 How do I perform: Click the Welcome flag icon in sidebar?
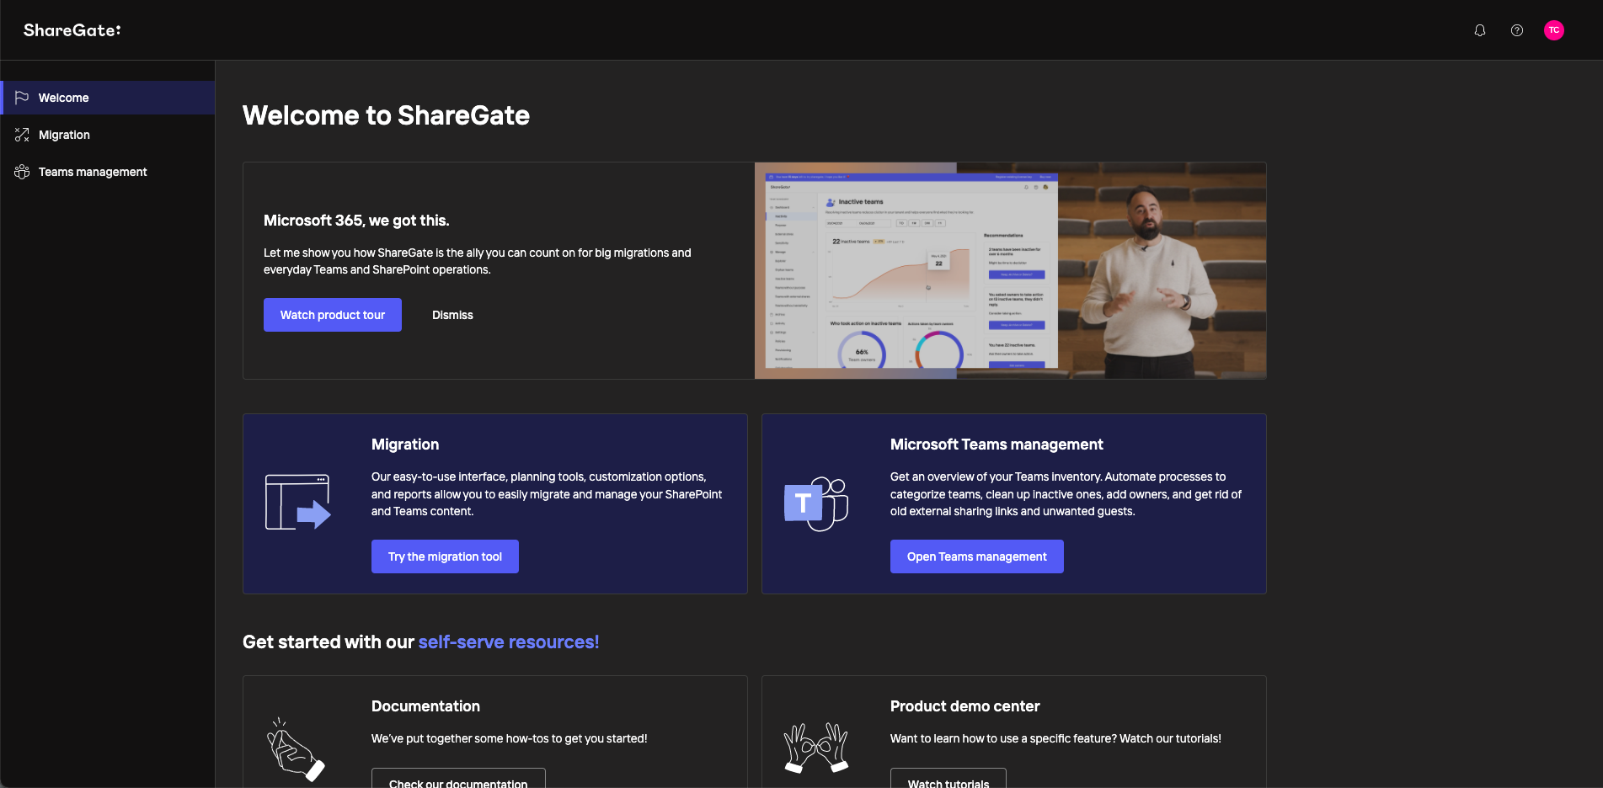[x=22, y=98]
